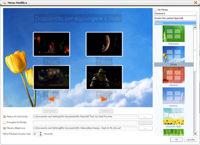Viewport: 200px width, 145px height.
Task: Select the green grass template at list bottom
Action: [174, 132]
